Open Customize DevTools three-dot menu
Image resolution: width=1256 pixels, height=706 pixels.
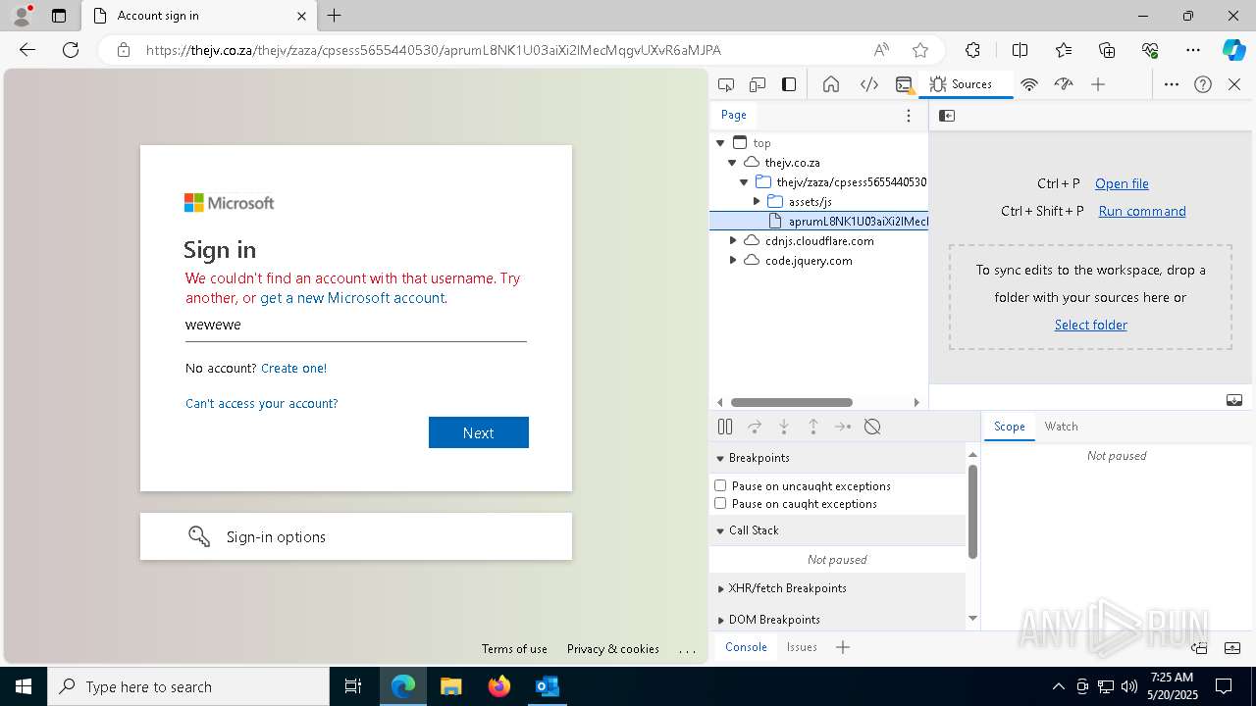click(x=1172, y=84)
